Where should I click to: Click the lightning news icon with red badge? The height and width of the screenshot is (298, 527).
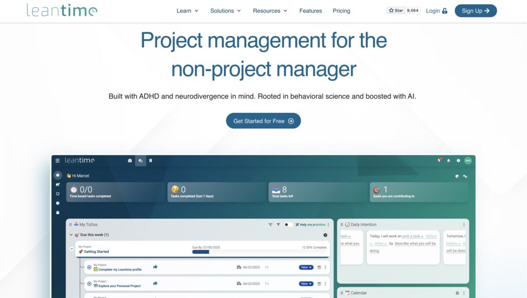coord(440,160)
